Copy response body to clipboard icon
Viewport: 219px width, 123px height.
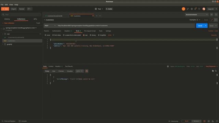point(213,71)
